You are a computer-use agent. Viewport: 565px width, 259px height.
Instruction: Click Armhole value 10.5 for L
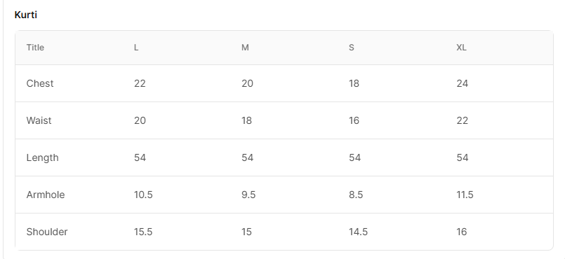pyautogui.click(x=143, y=195)
